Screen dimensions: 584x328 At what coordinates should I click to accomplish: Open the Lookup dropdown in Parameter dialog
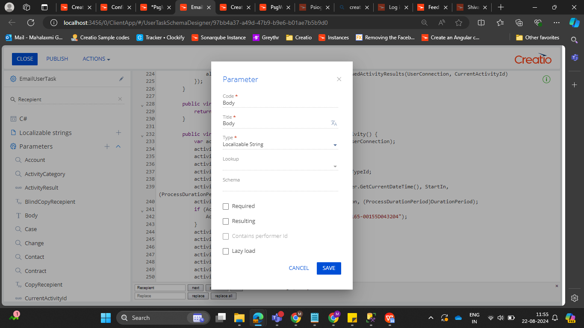(335, 166)
